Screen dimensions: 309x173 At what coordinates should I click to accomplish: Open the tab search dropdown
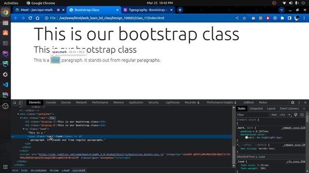(x=281, y=10)
